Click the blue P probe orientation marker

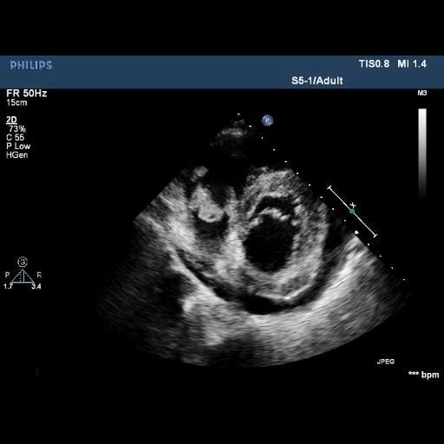tap(267, 120)
